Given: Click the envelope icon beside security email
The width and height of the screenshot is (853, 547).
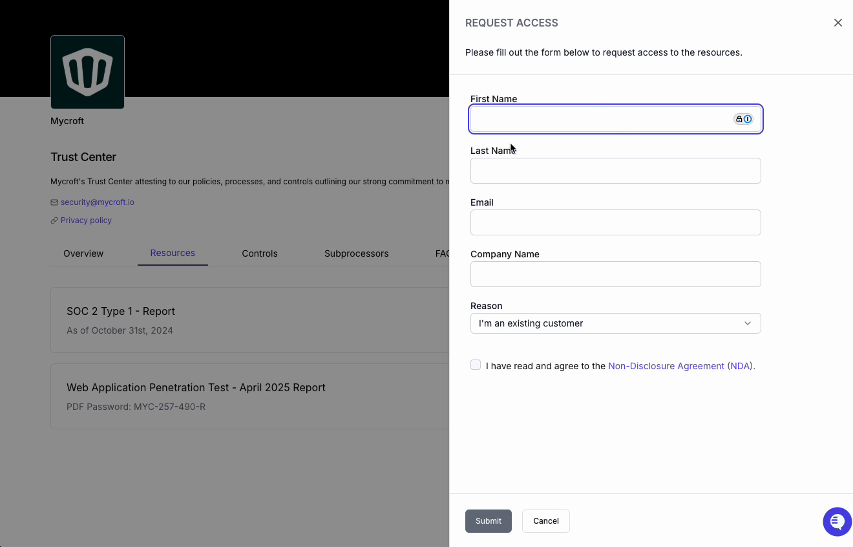Looking at the screenshot, I should click(54, 202).
